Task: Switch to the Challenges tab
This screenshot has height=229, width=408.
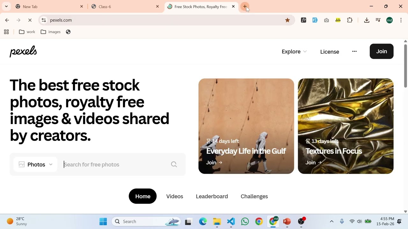Action: coord(254,196)
